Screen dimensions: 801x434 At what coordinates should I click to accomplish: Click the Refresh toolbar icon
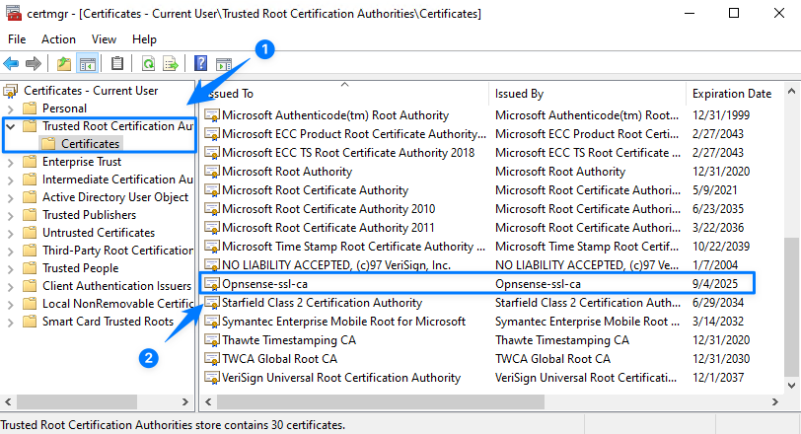[148, 64]
